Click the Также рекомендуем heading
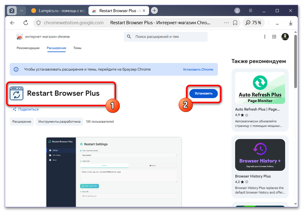The height and width of the screenshot is (212, 303). point(258,61)
